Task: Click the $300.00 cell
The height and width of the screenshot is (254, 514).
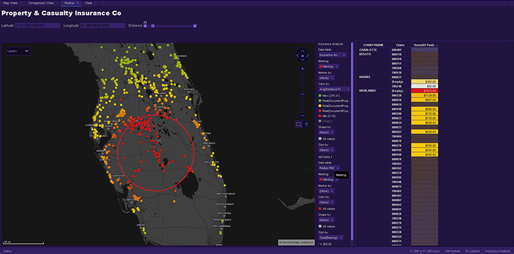Action: pos(425,81)
